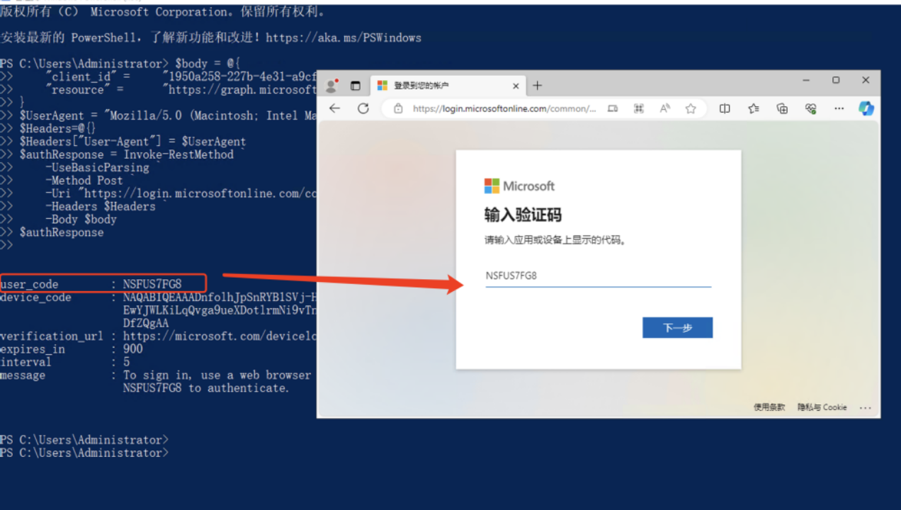The image size is (901, 510).
Task: Open the sign-in page footer ellipsis menu
Action: pos(865,408)
